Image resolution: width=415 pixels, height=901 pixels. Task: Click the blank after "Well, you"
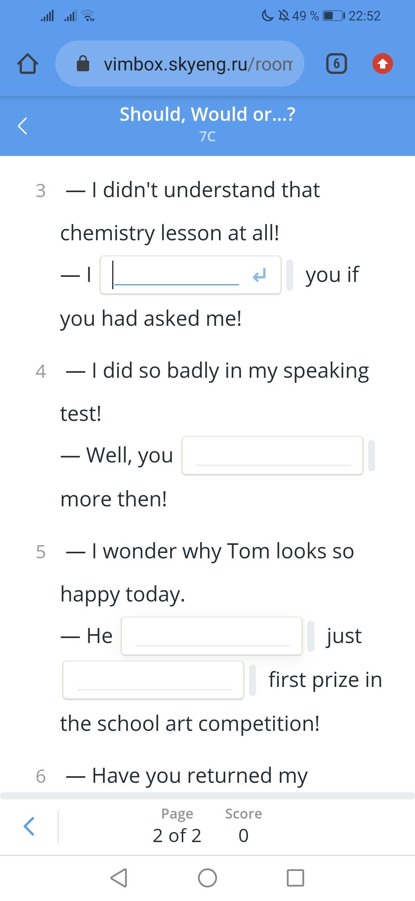point(272,456)
